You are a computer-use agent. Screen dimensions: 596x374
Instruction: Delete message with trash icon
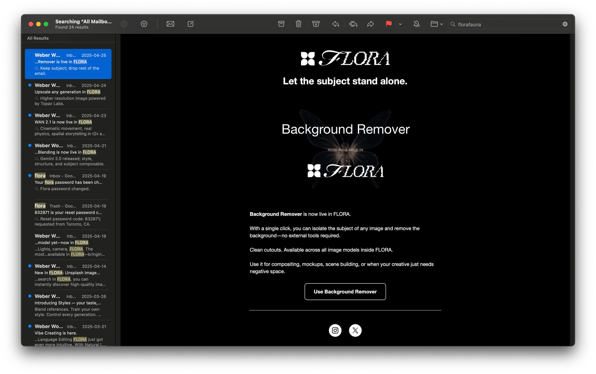click(x=299, y=24)
